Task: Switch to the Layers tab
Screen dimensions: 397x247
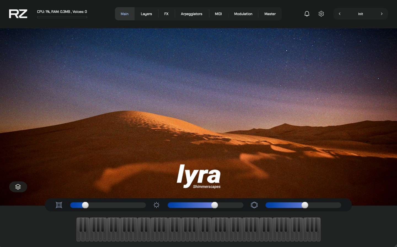Action: click(x=146, y=14)
